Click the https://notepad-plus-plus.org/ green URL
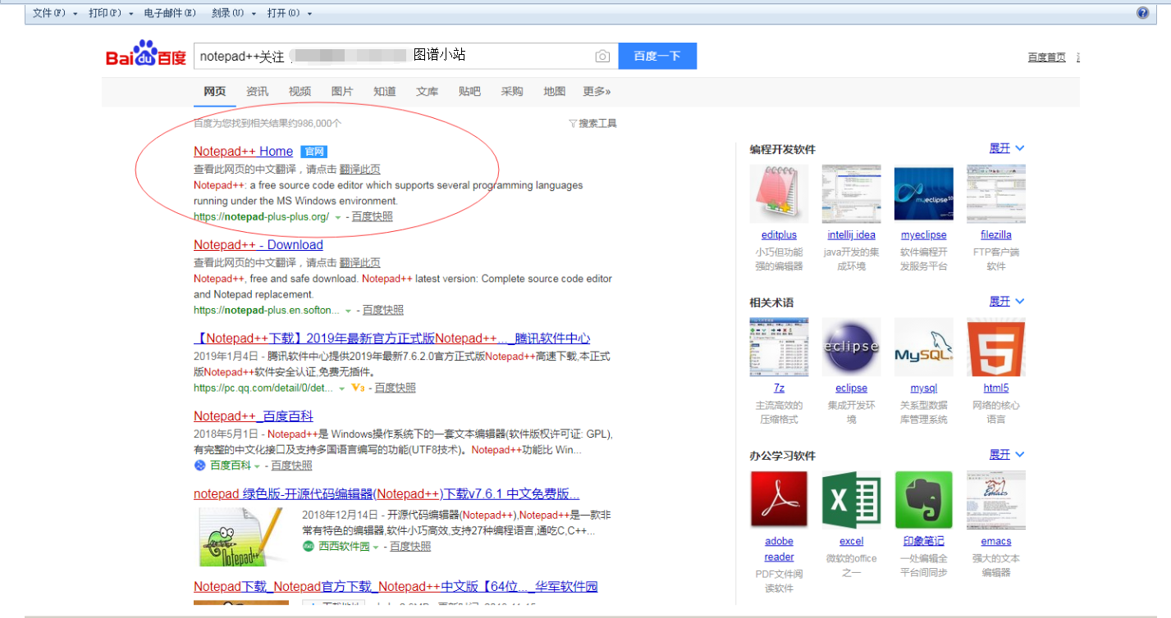 coord(262,217)
